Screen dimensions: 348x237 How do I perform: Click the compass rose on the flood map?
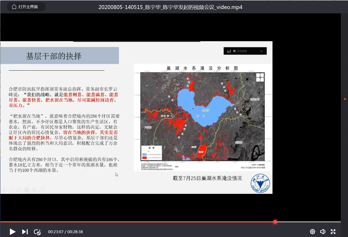(x=260, y=77)
